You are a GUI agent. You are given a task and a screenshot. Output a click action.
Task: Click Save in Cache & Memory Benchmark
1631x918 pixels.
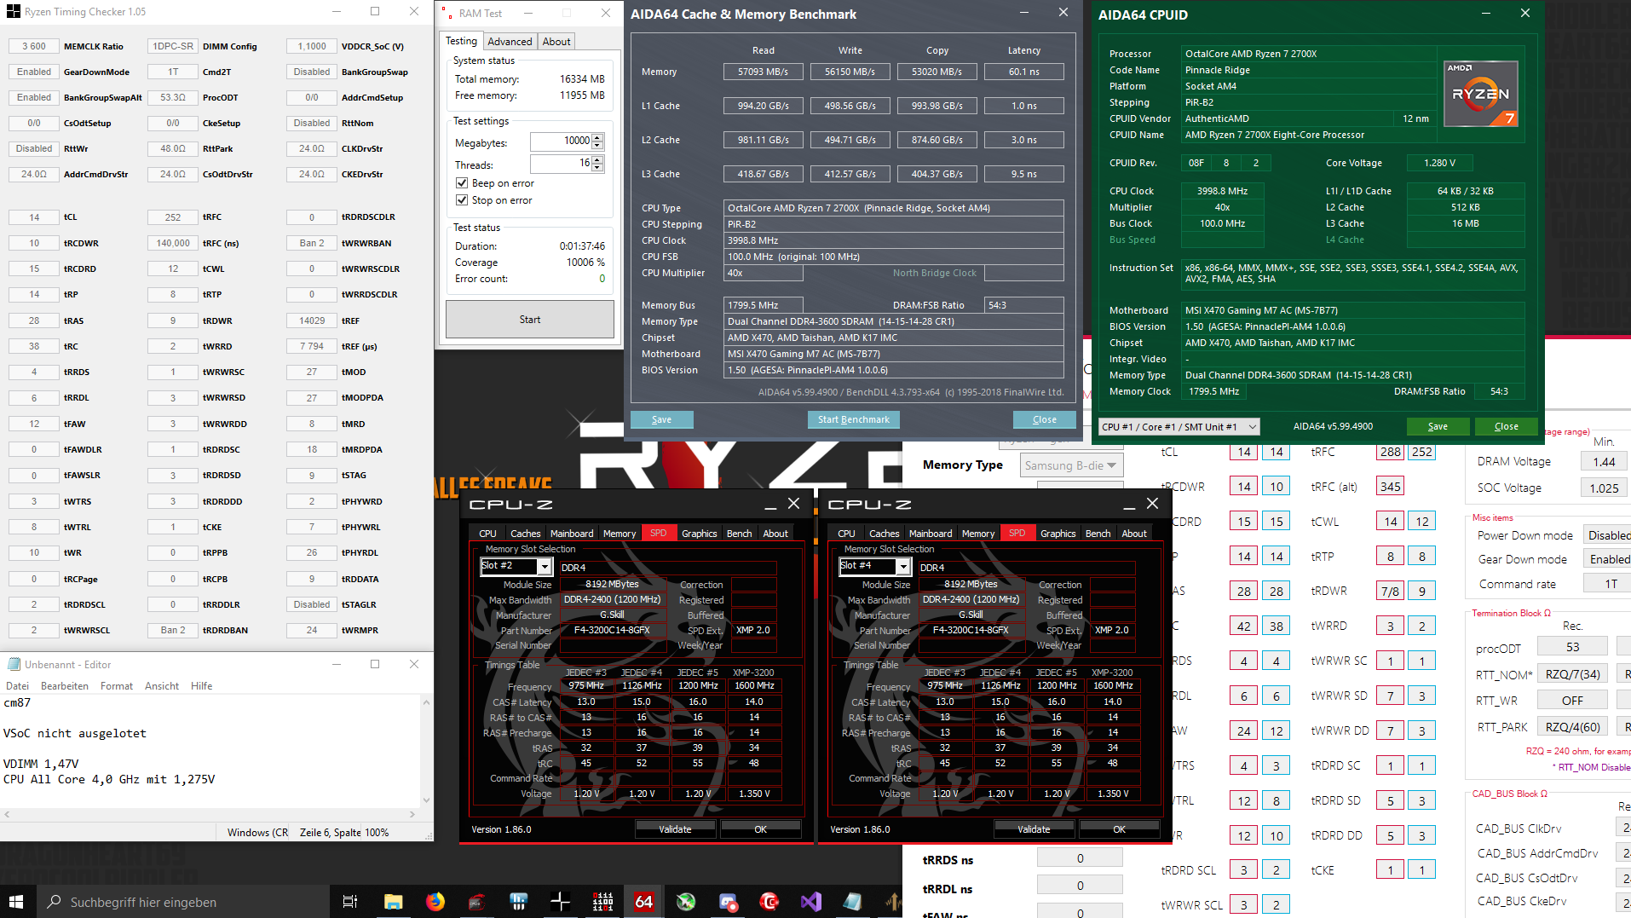661,419
